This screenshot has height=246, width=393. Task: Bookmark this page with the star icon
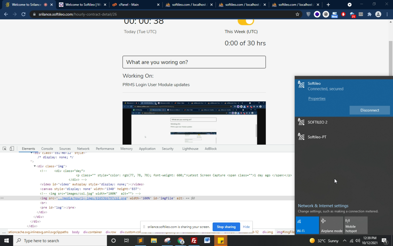(x=297, y=14)
